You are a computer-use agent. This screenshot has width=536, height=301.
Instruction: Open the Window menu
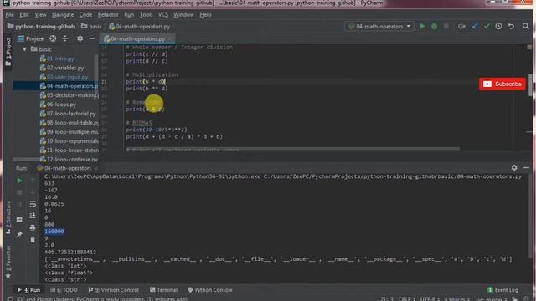(183, 15)
